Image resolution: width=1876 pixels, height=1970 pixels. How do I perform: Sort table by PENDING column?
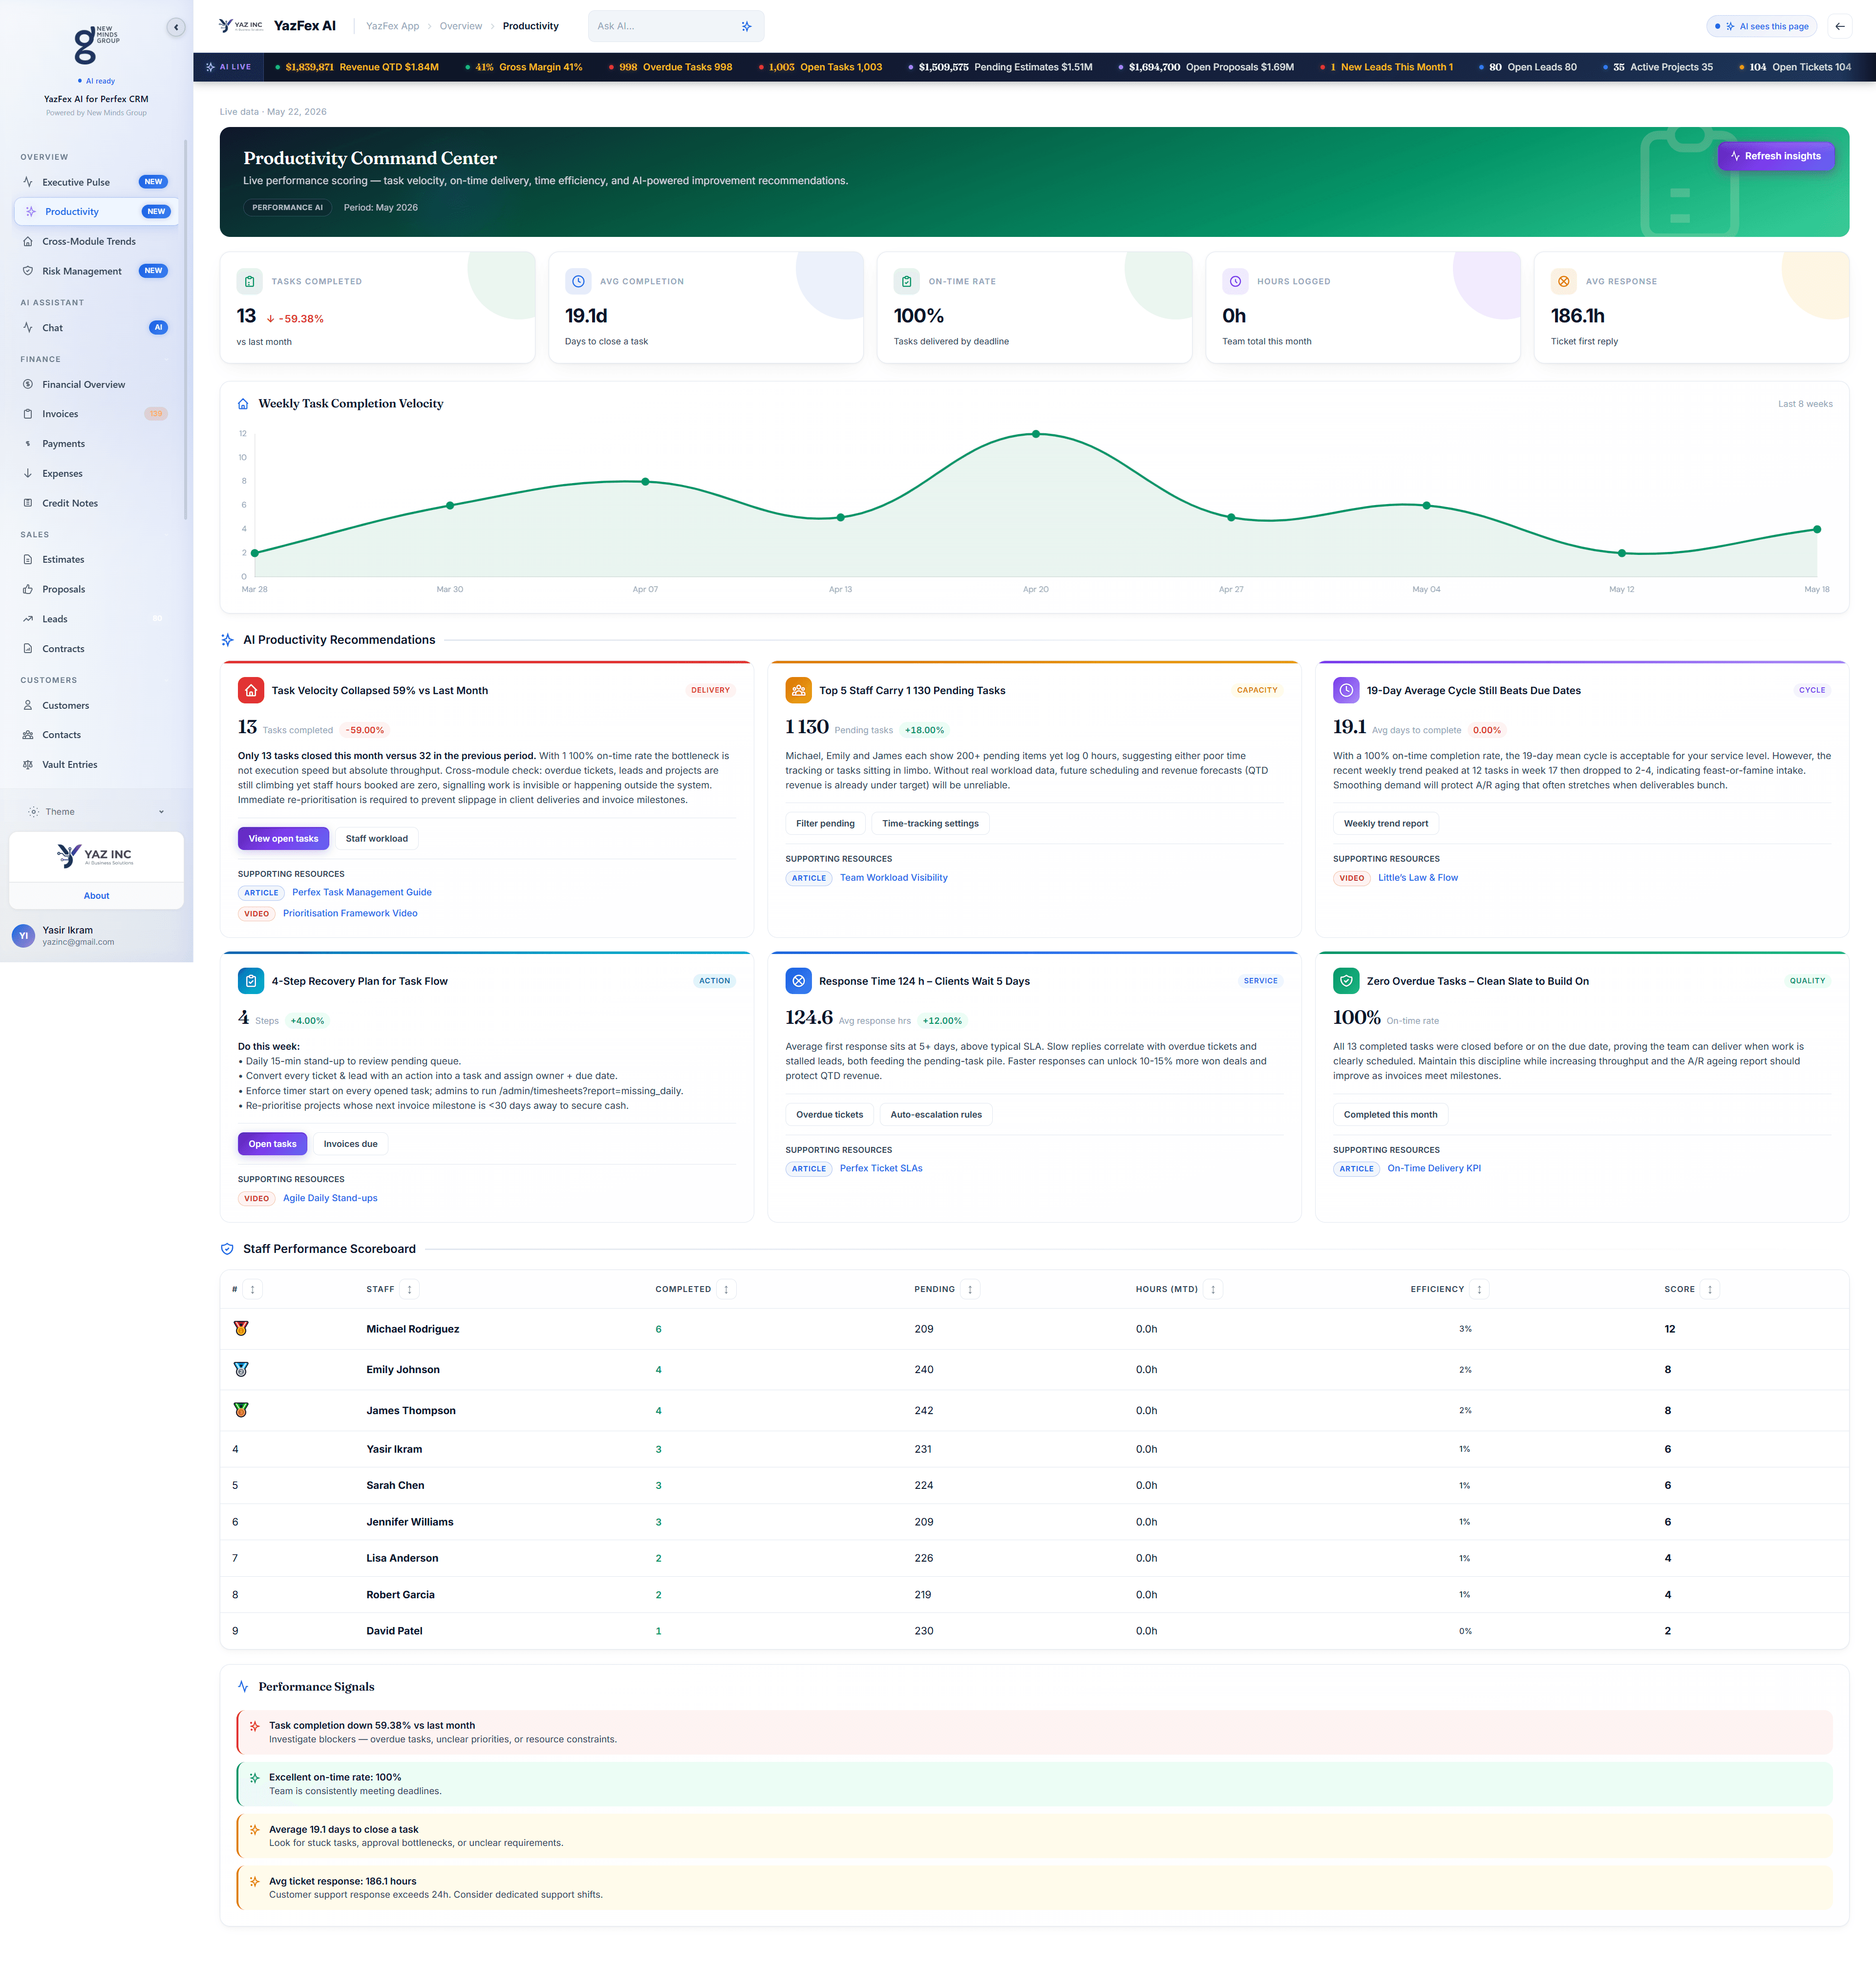(x=970, y=1290)
